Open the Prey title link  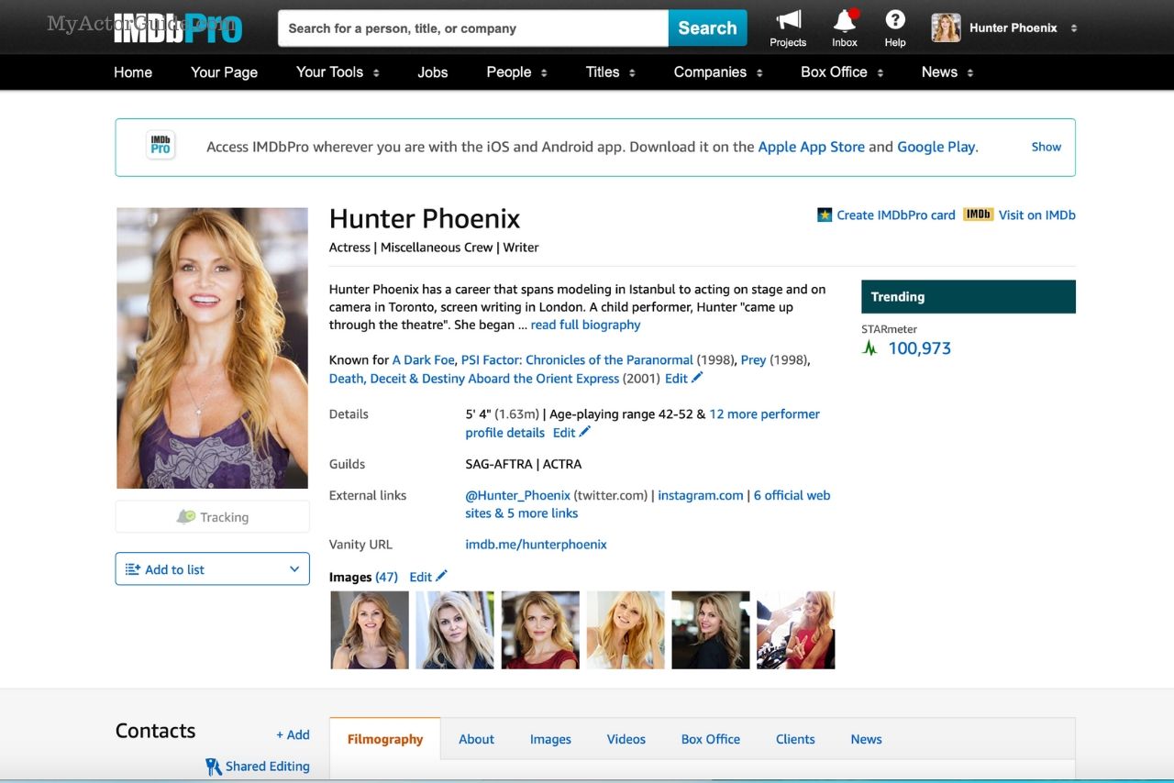[753, 359]
